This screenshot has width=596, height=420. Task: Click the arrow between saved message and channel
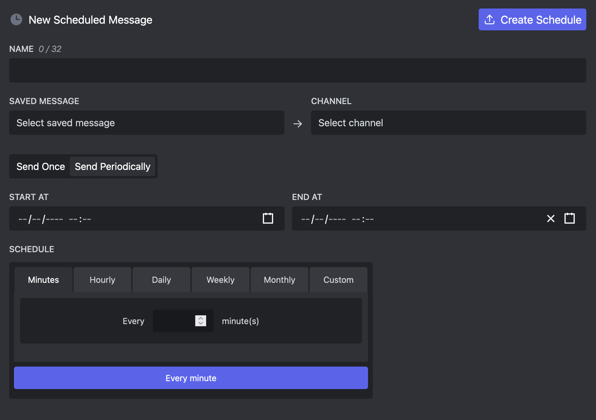pyautogui.click(x=298, y=124)
